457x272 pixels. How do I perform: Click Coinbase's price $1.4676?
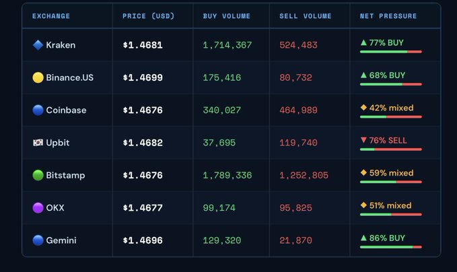[143, 110]
